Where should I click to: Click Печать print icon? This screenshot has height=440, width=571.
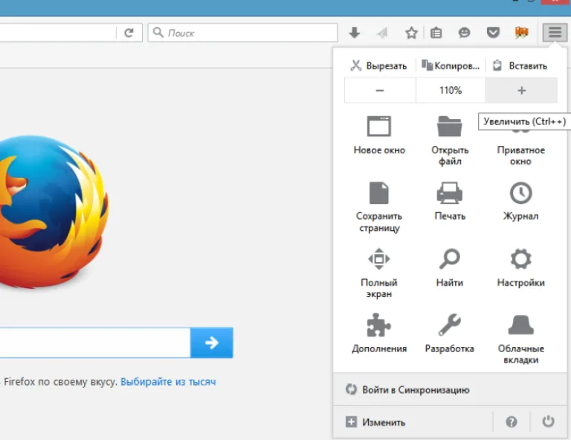(450, 201)
